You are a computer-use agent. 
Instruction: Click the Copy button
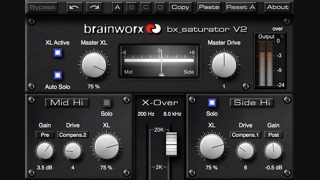click(x=180, y=7)
